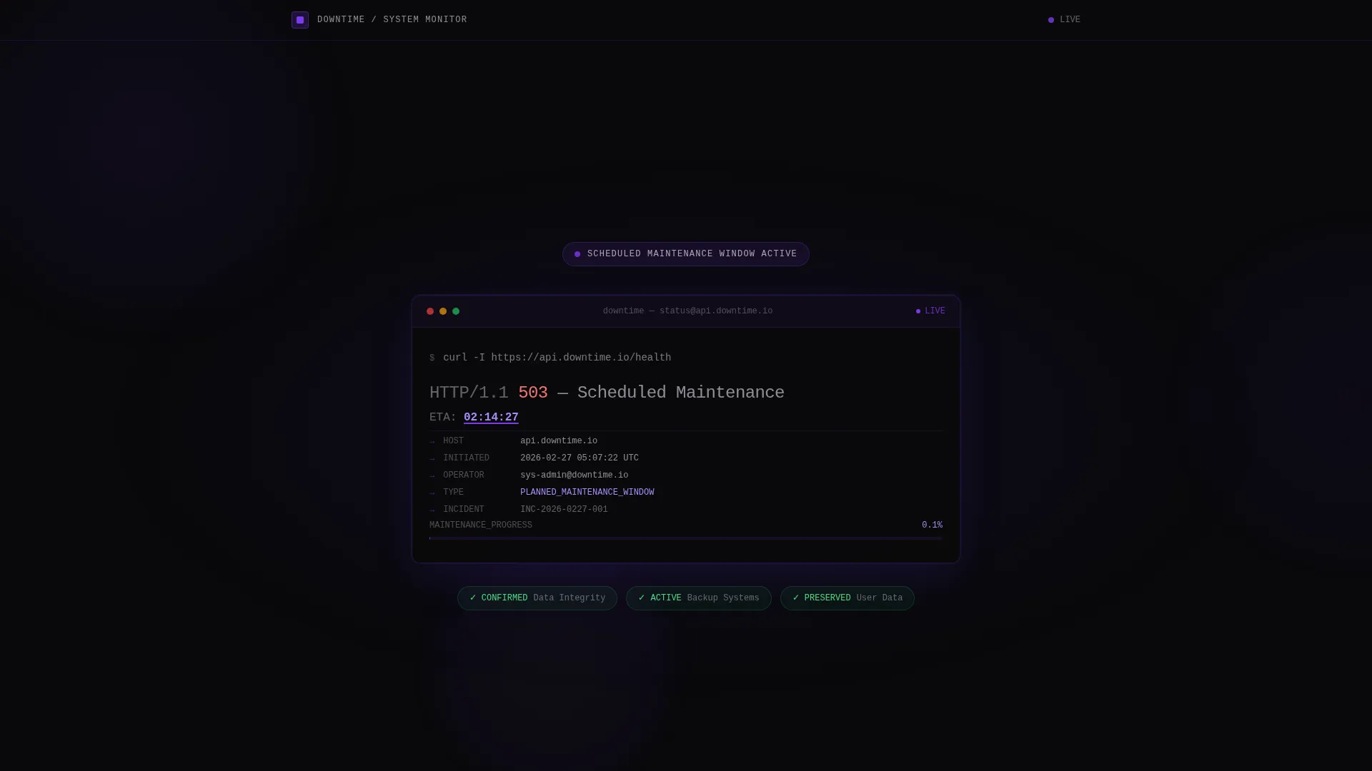Click the yellow terminal window dot
The height and width of the screenshot is (771, 1372).
click(443, 311)
